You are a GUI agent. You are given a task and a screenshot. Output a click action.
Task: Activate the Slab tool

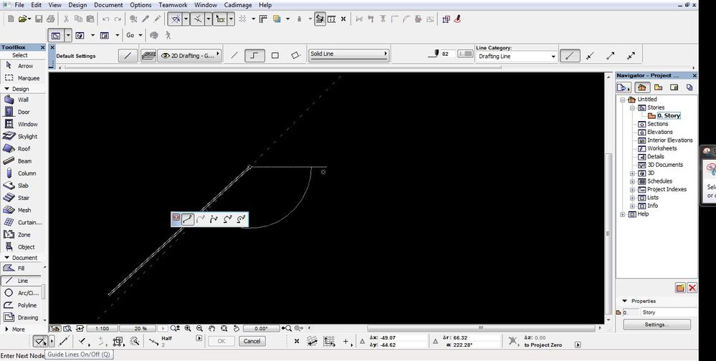click(23, 186)
